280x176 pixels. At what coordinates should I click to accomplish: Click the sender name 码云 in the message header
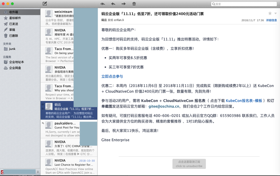click(x=104, y=20)
